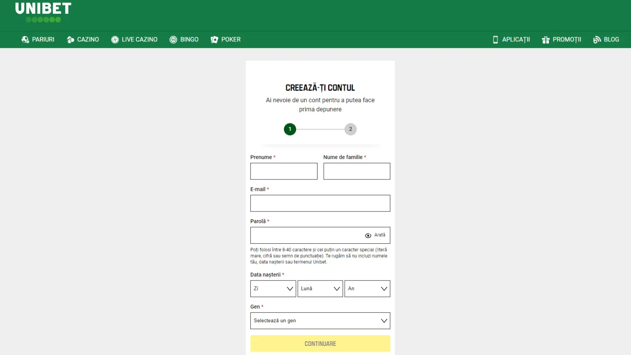The width and height of the screenshot is (631, 355).
Task: Click the Arată password label
Action: [380, 235]
